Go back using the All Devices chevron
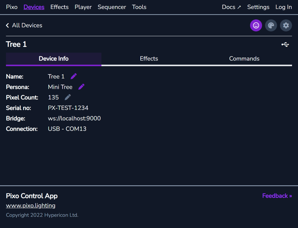This screenshot has width=298, height=228. pos(7,25)
